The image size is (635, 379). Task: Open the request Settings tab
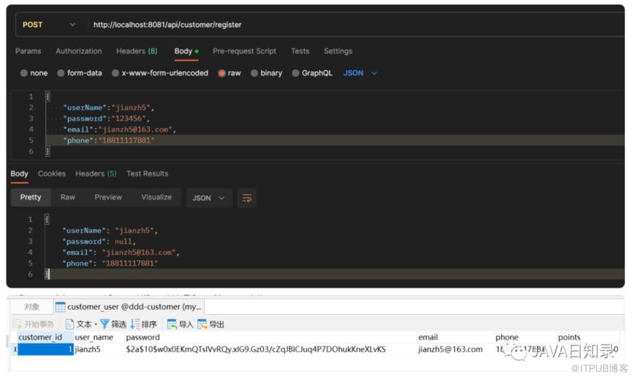[x=338, y=51]
